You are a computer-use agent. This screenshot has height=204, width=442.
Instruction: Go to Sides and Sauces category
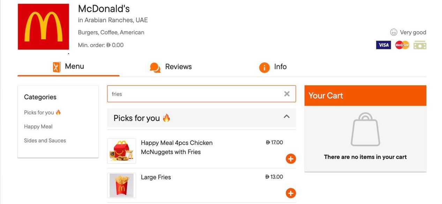(45, 141)
